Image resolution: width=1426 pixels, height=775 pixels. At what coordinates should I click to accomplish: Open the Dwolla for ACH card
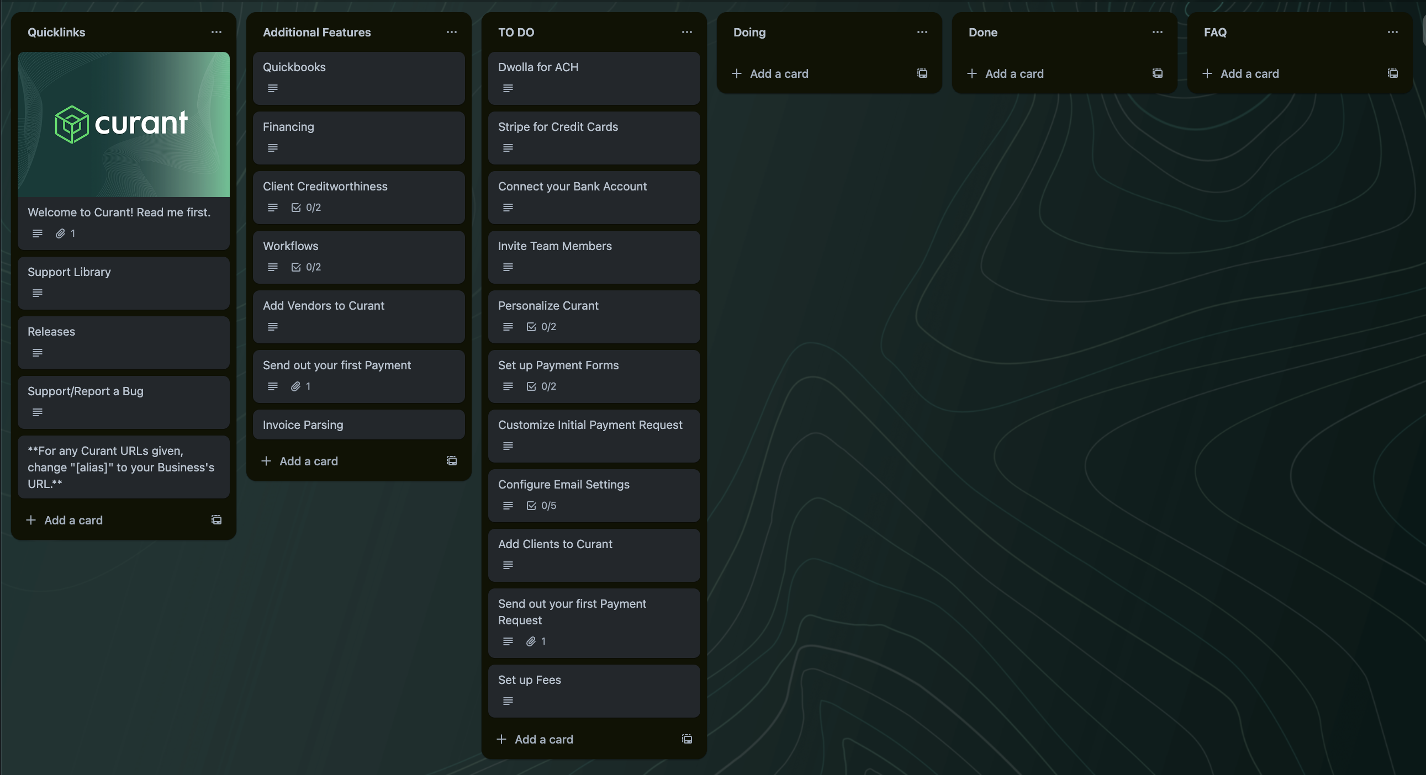[x=594, y=78]
